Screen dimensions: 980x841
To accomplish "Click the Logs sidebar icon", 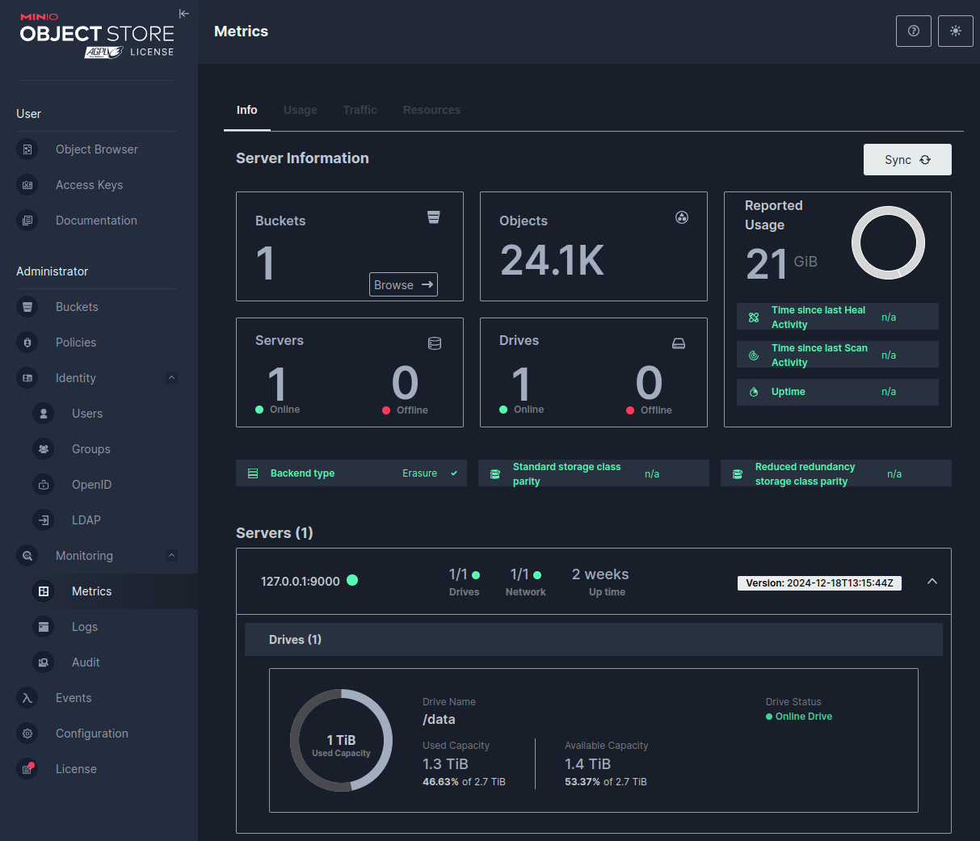I will point(44,627).
